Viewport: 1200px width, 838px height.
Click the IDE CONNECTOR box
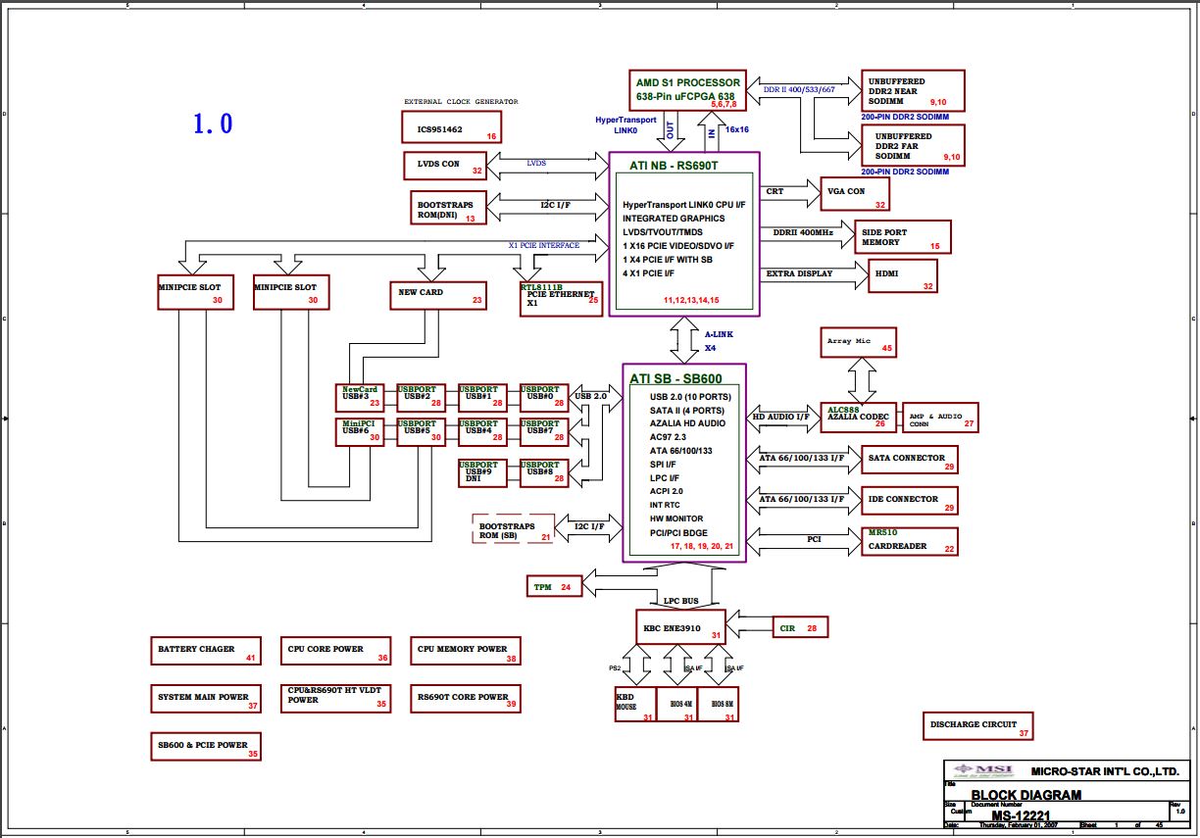point(909,501)
